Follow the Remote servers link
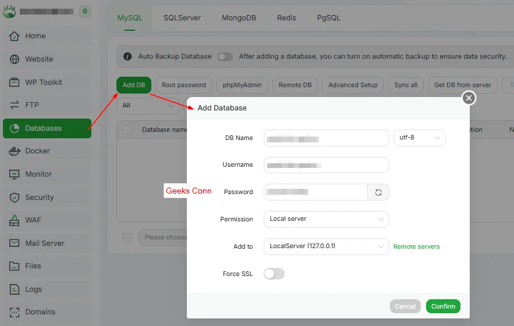 pyautogui.click(x=416, y=246)
